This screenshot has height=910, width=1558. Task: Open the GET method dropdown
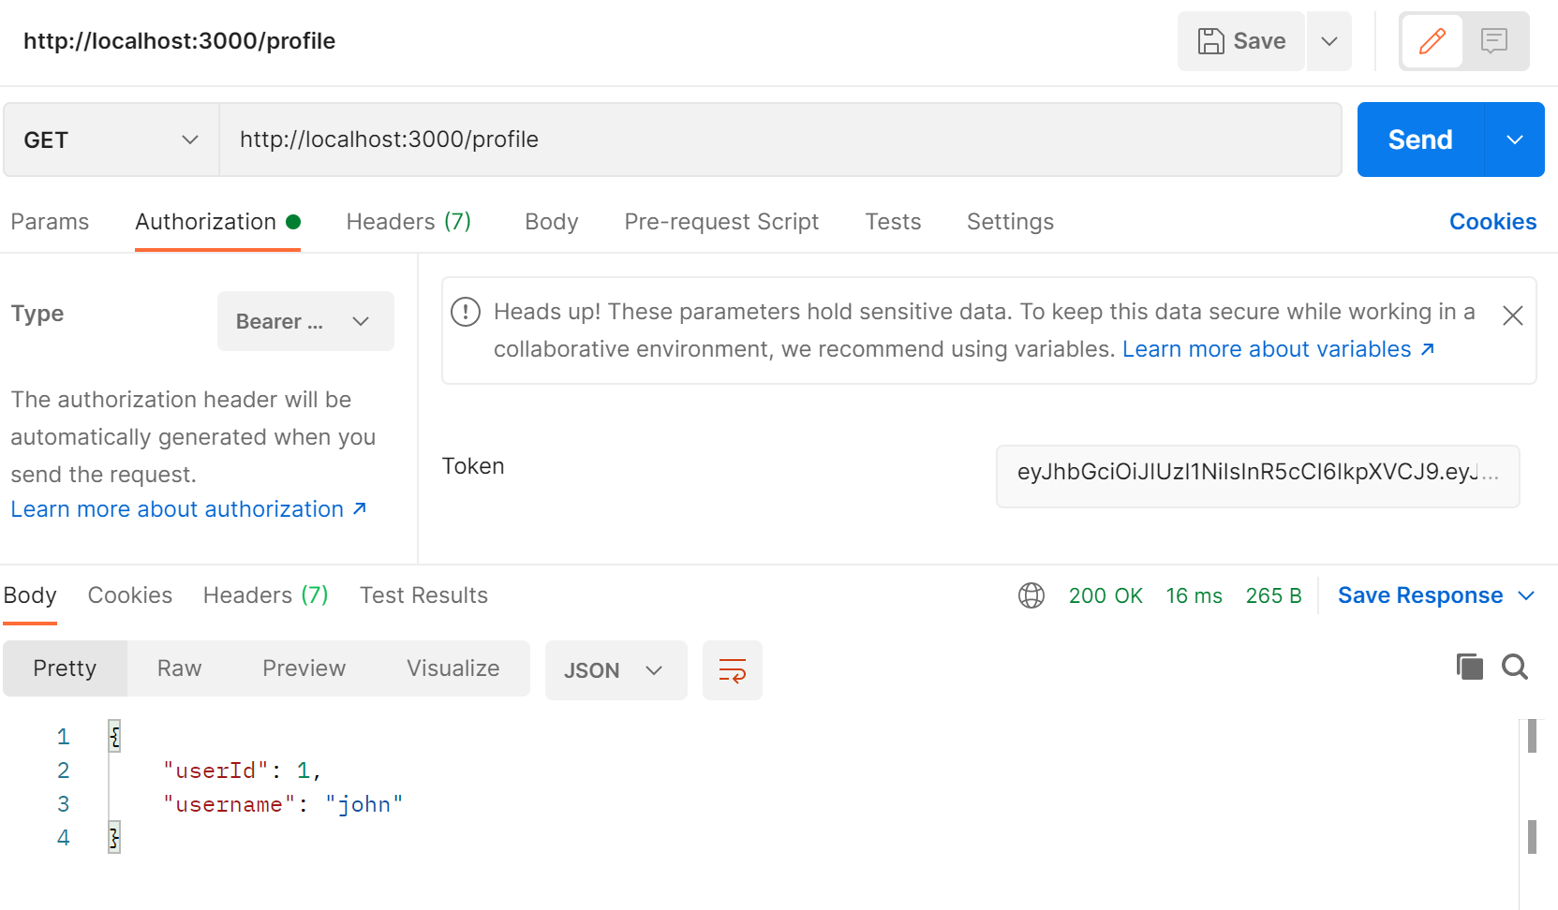111,139
